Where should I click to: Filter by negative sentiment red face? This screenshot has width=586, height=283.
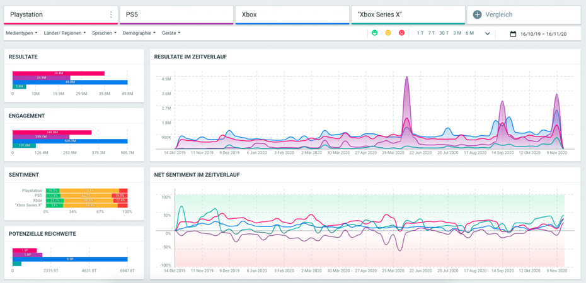401,33
